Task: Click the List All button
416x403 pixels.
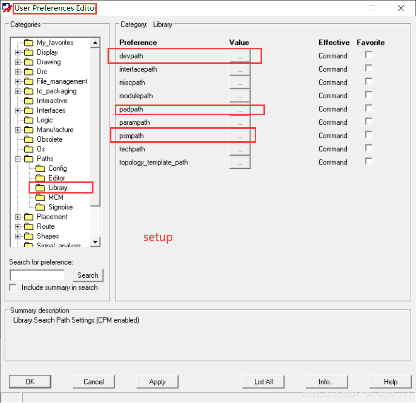Action: click(263, 382)
